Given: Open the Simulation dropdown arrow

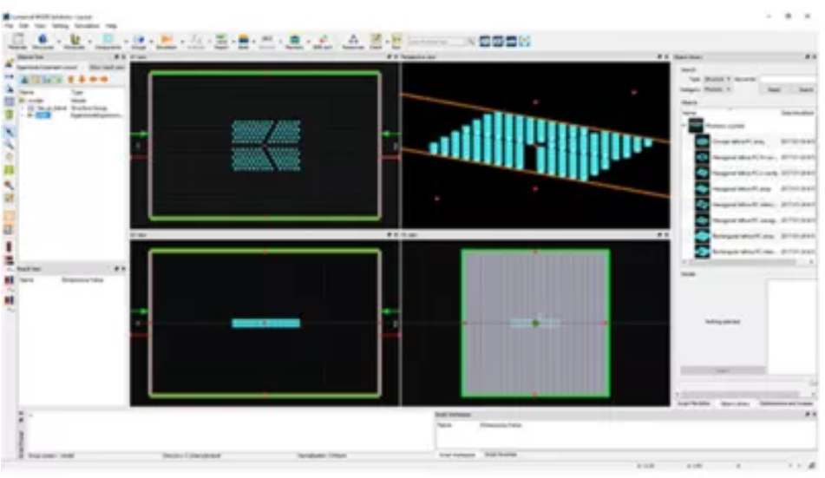Looking at the screenshot, I should pos(182,41).
